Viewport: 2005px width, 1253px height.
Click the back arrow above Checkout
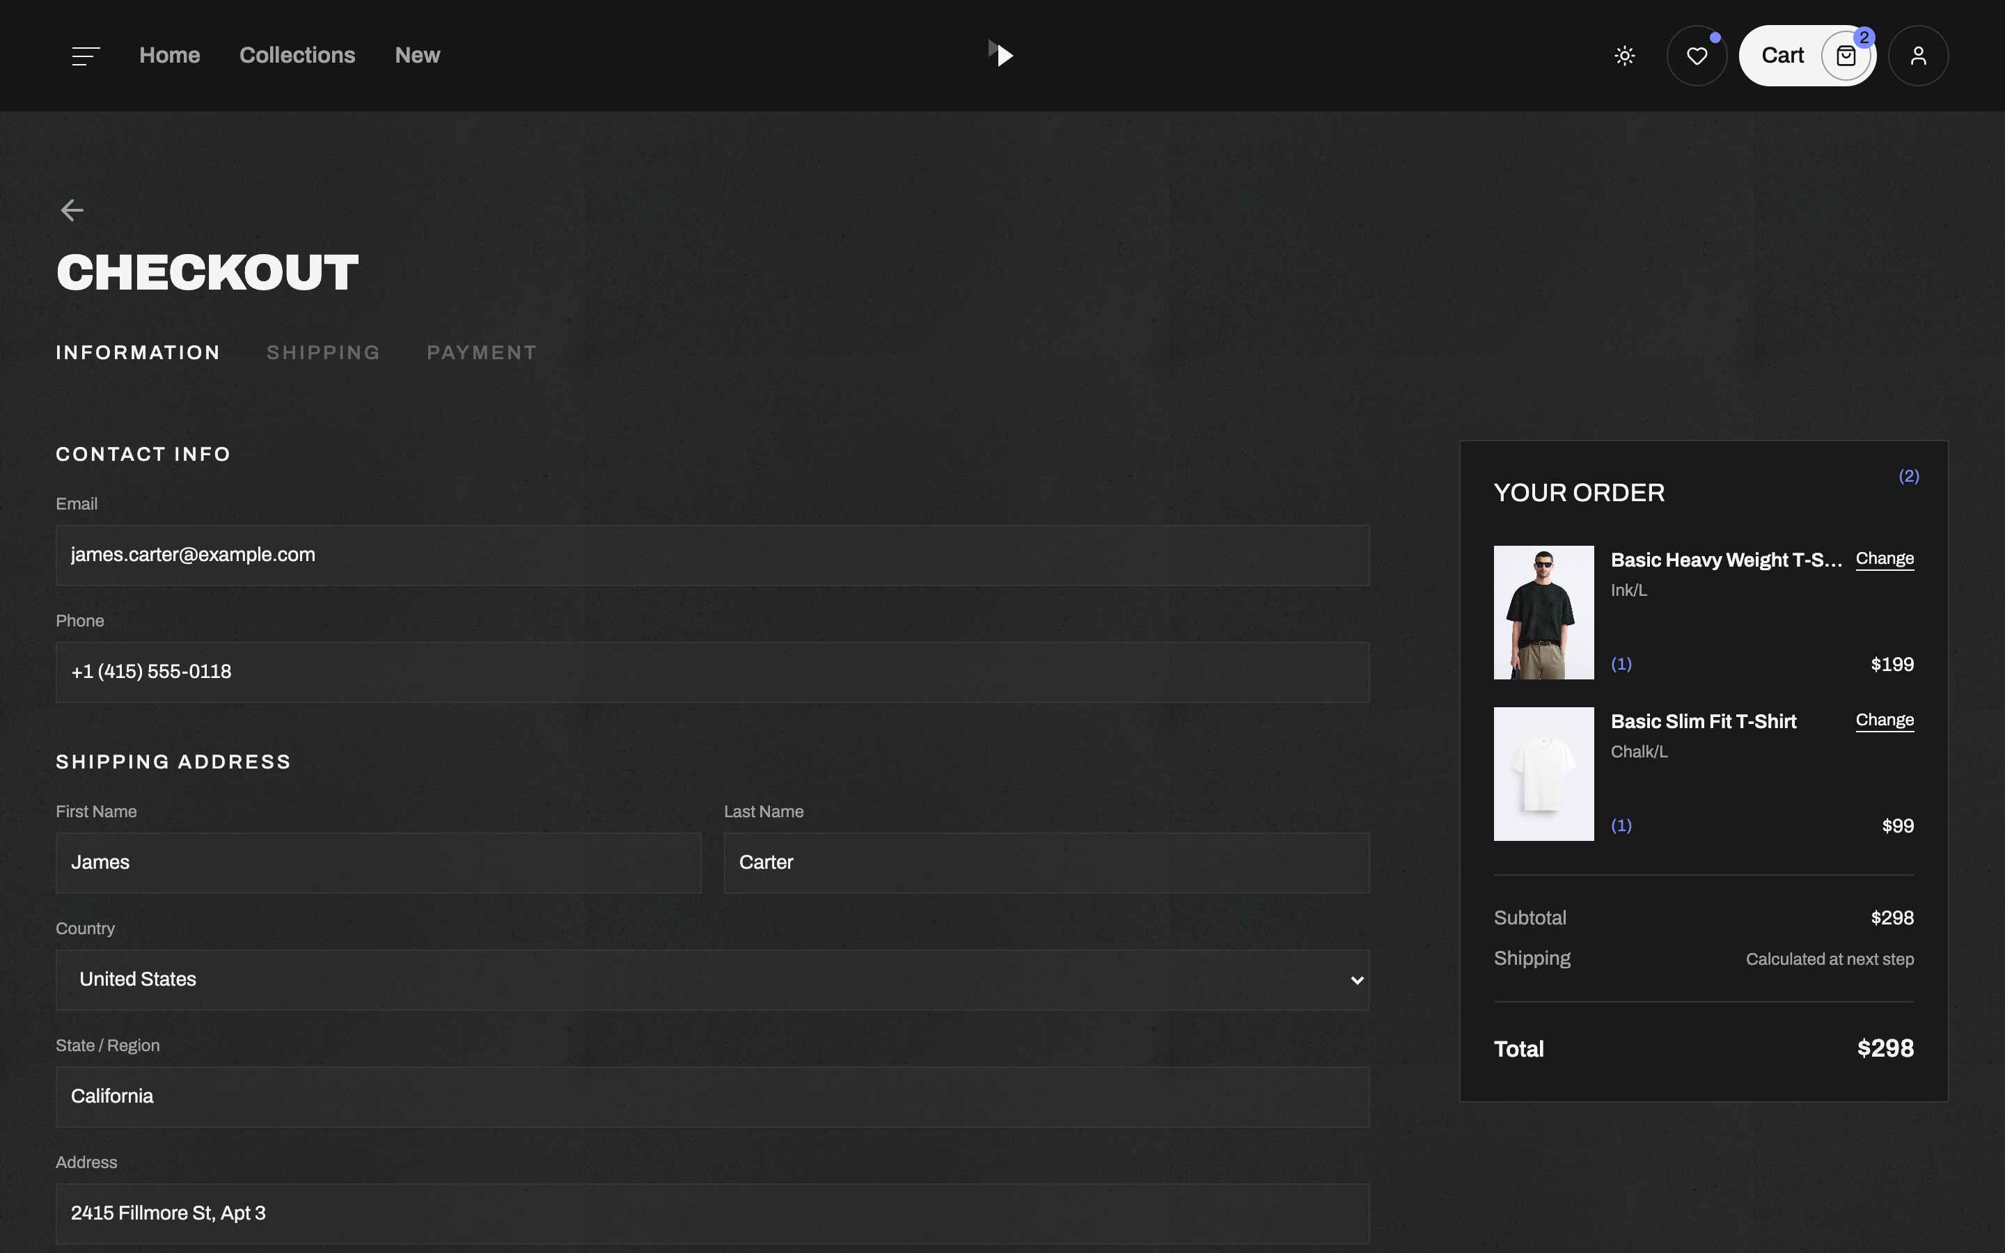pyautogui.click(x=72, y=210)
